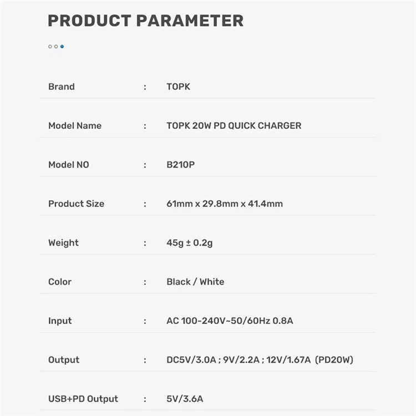416x416 pixels.
Task: Click the AC 100-240V input value
Action: tap(230, 321)
